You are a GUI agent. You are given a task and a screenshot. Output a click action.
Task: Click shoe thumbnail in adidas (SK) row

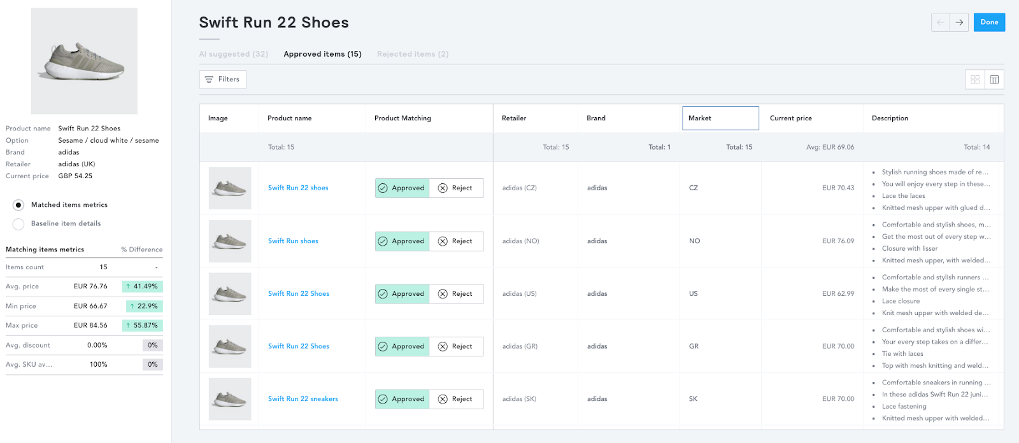pos(230,399)
